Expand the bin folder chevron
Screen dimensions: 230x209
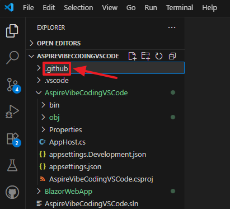[43, 105]
